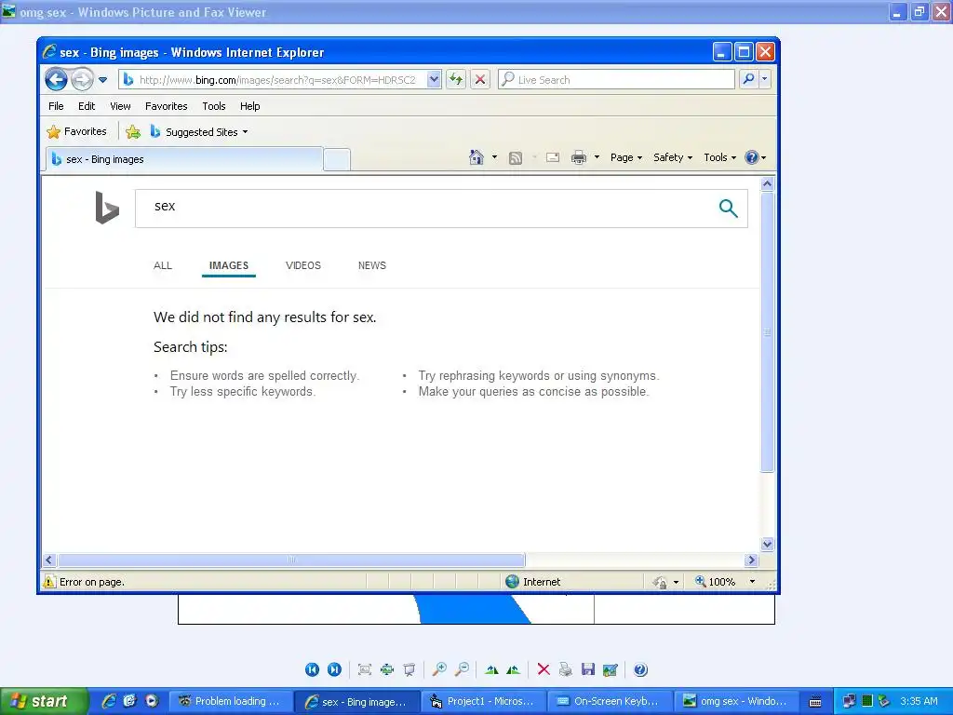Click the Print icon in command bar
953x715 pixels.
point(579,157)
